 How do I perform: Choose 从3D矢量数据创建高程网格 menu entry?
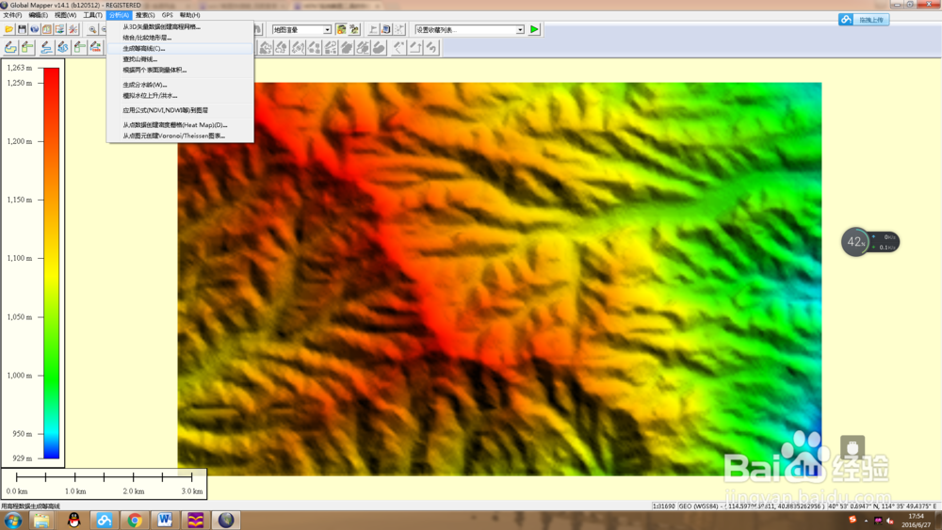tap(180, 27)
